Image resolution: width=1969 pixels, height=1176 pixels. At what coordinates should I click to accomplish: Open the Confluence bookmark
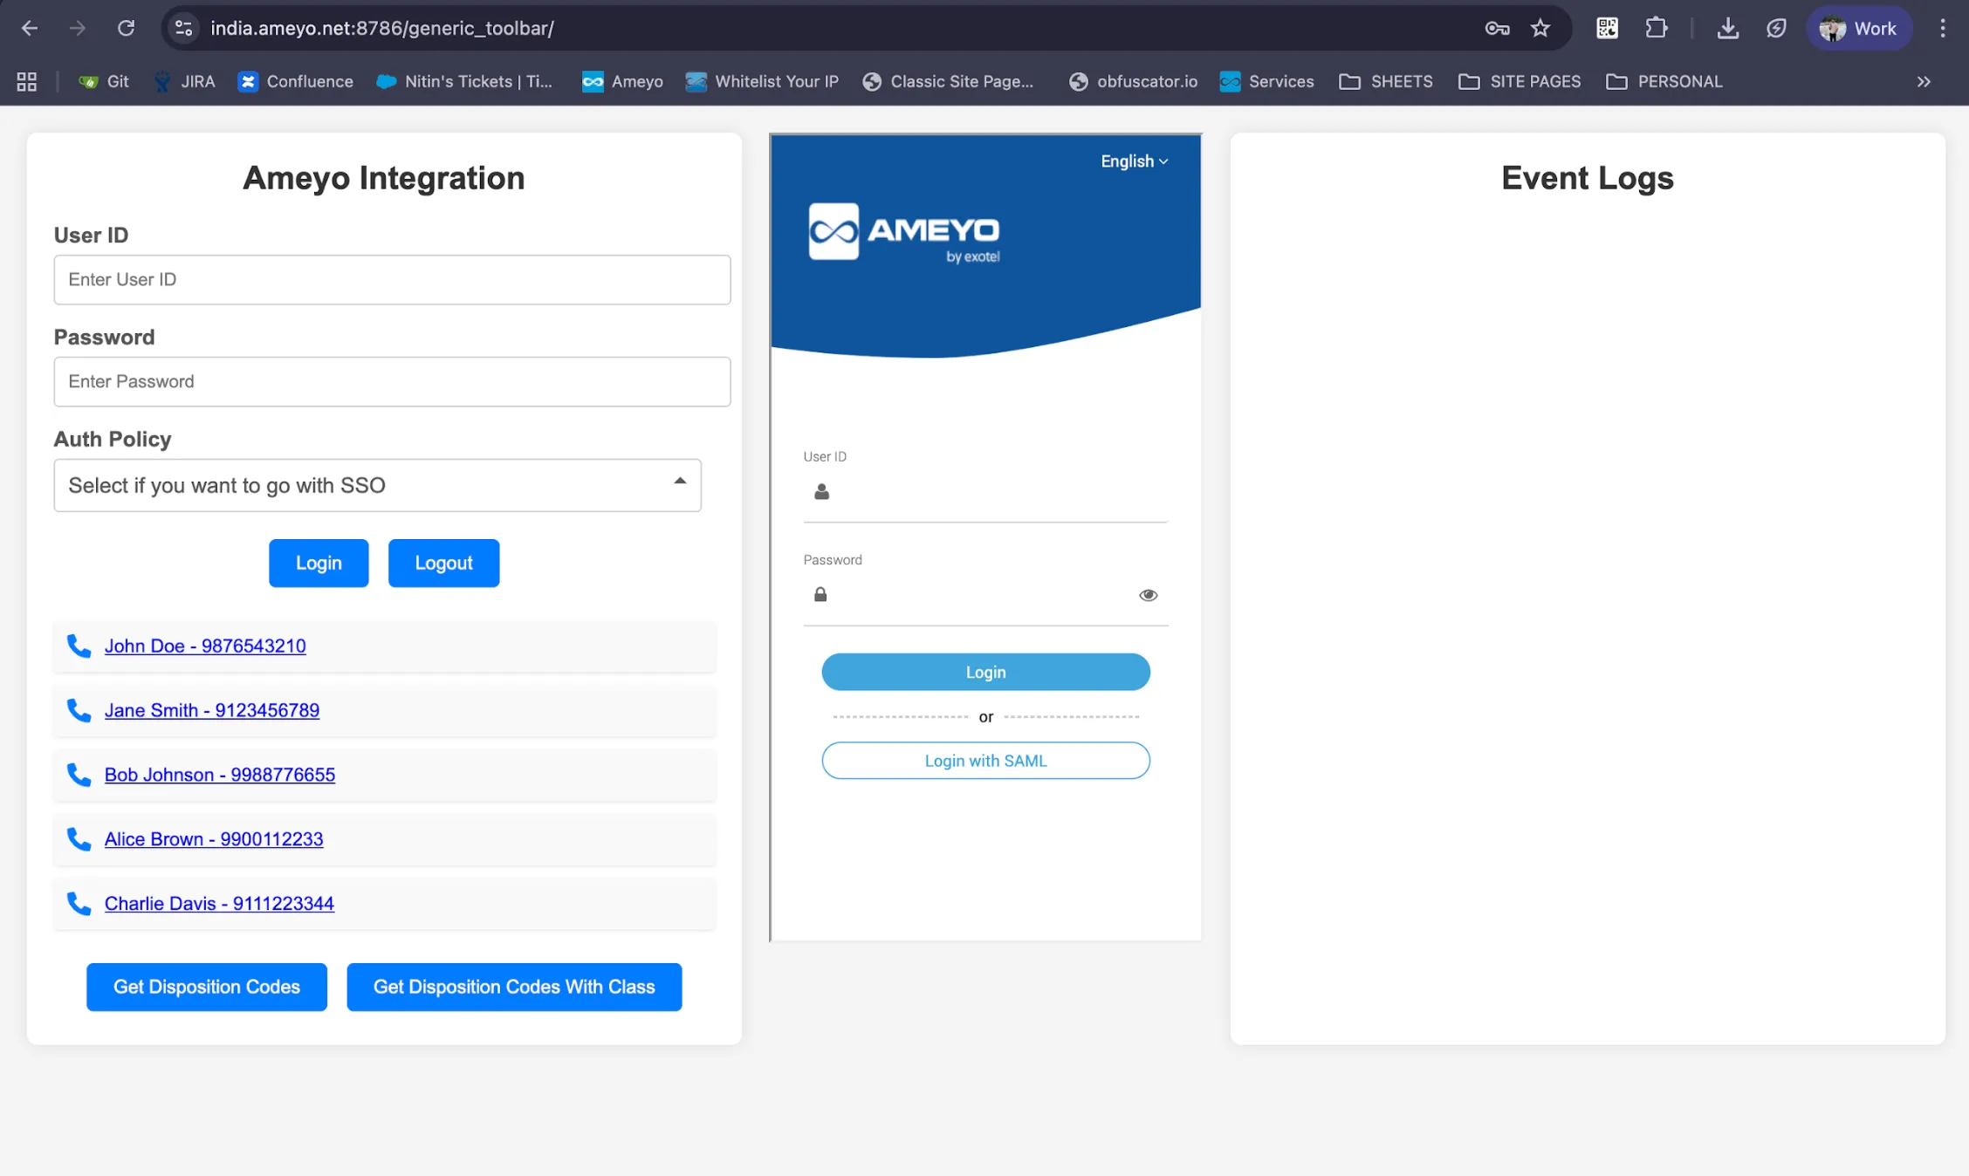click(x=296, y=81)
